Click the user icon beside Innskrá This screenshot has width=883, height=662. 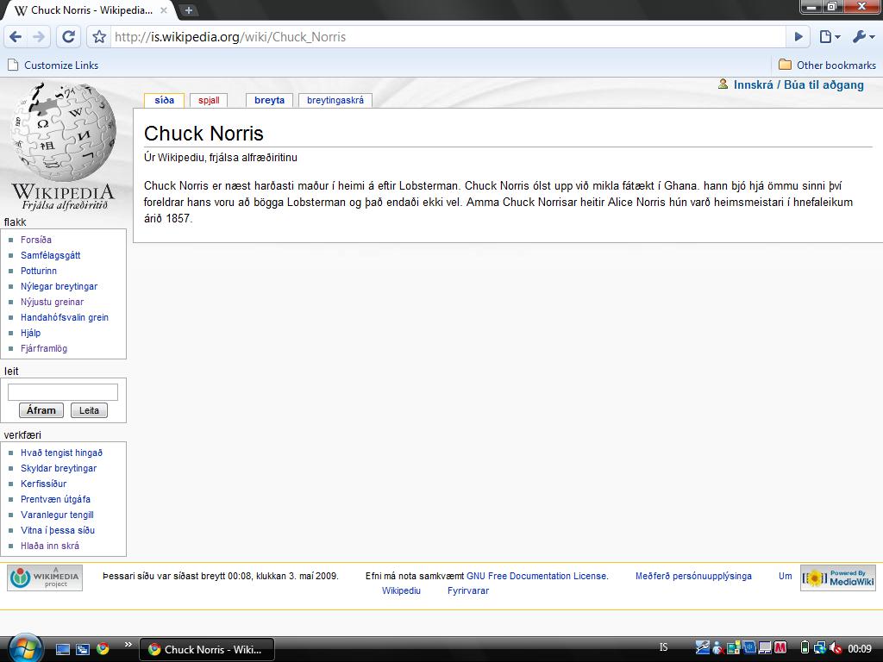pyautogui.click(x=723, y=84)
